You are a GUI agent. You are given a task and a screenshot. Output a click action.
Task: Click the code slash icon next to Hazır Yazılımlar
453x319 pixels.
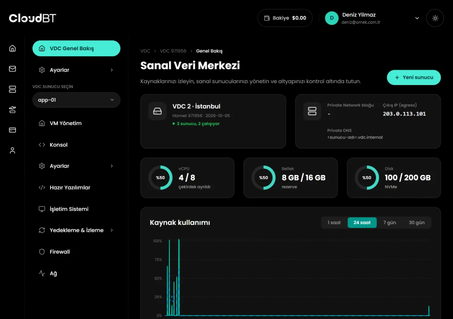(42, 188)
